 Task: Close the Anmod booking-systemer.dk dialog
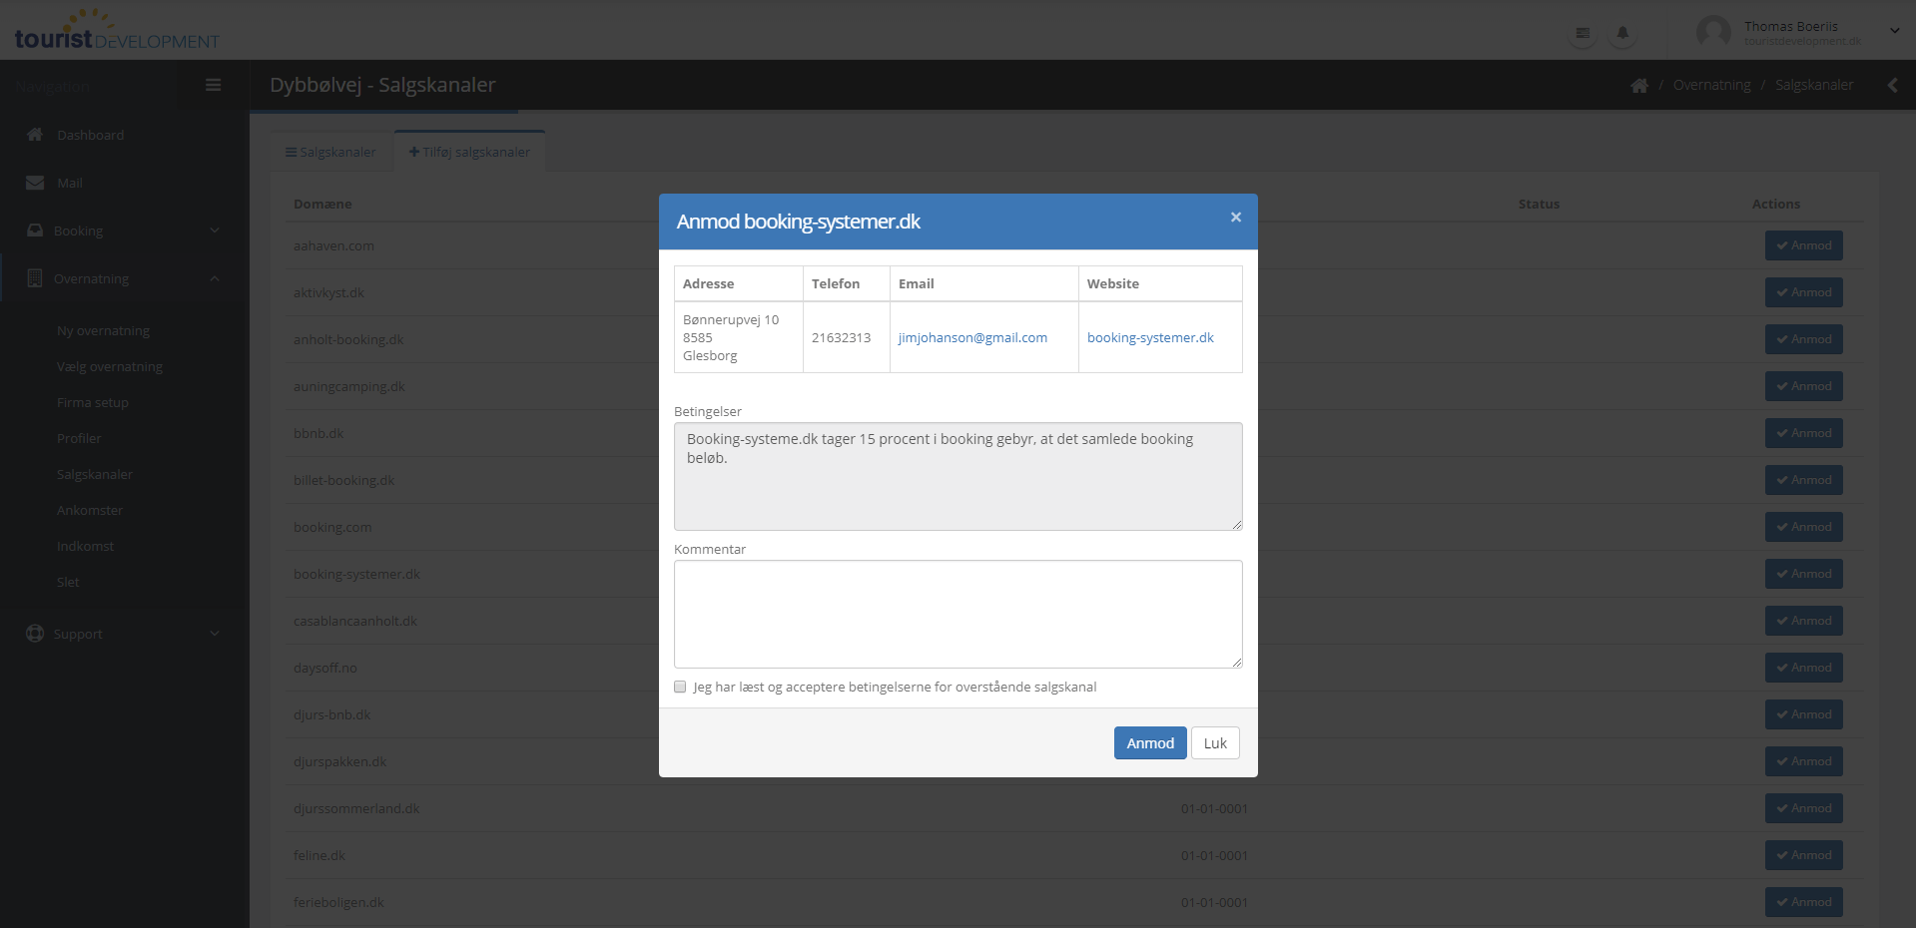click(x=1235, y=217)
